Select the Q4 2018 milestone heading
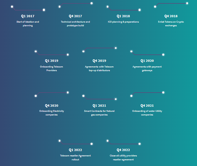Screen dimensions: 197x166 click(171, 16)
